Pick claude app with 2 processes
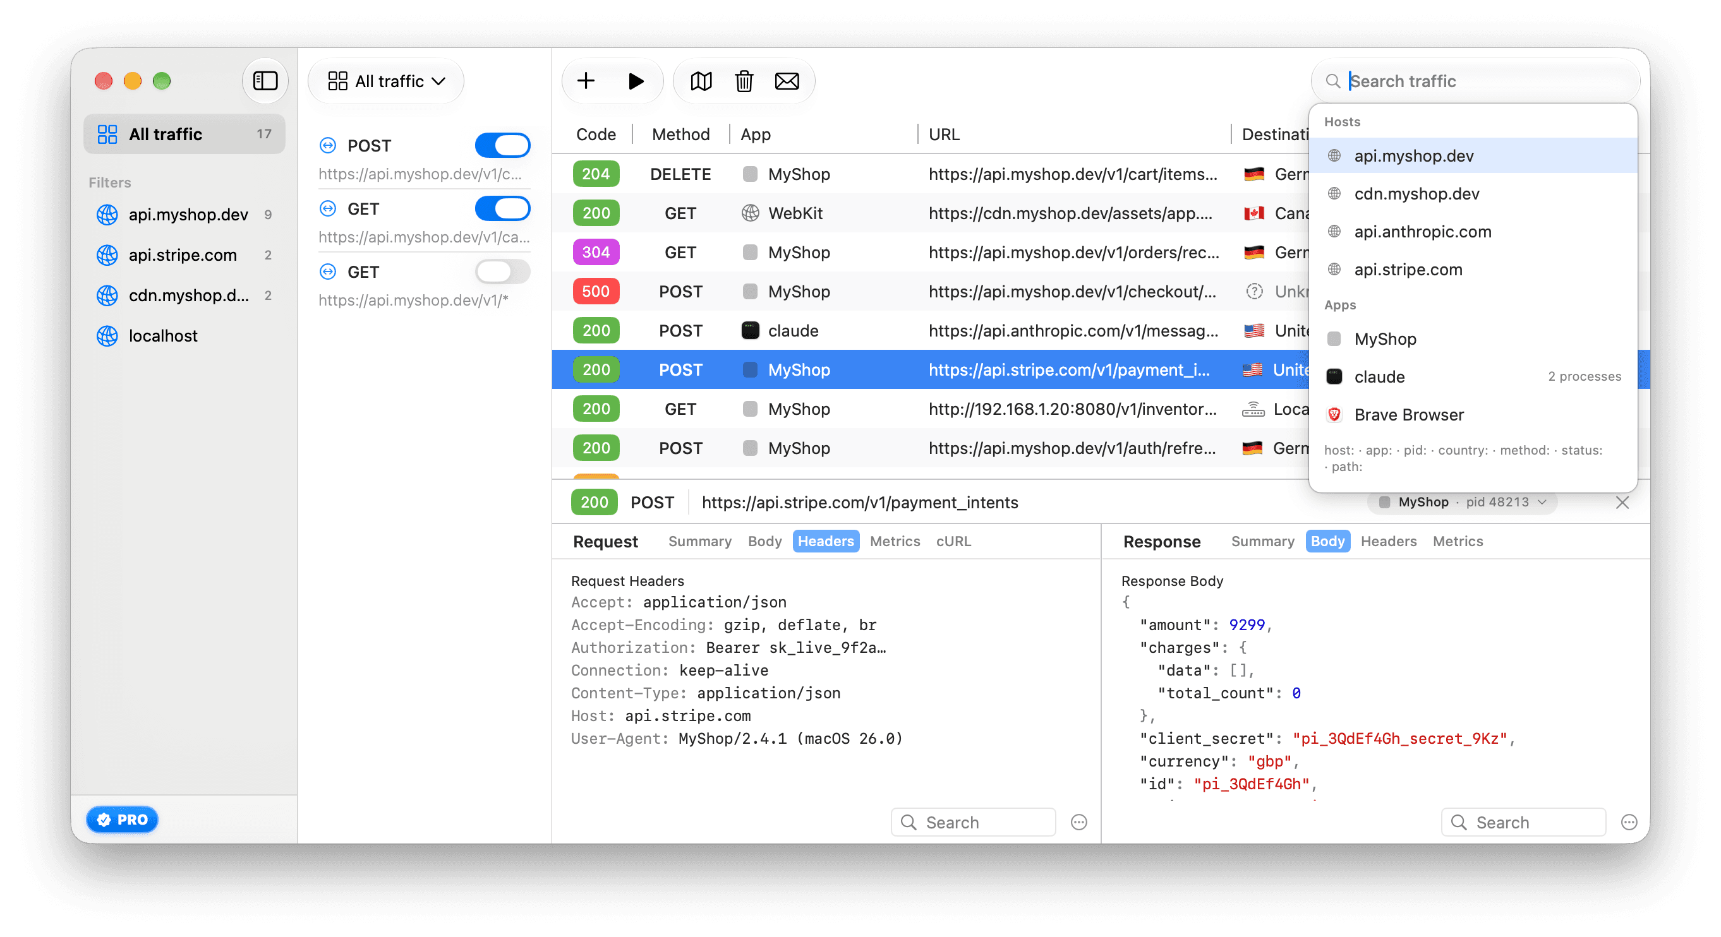1721x937 pixels. tap(1473, 378)
